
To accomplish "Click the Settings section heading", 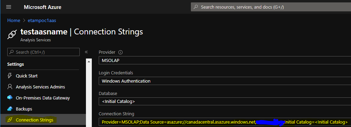I will pyautogui.click(x=16, y=64).
